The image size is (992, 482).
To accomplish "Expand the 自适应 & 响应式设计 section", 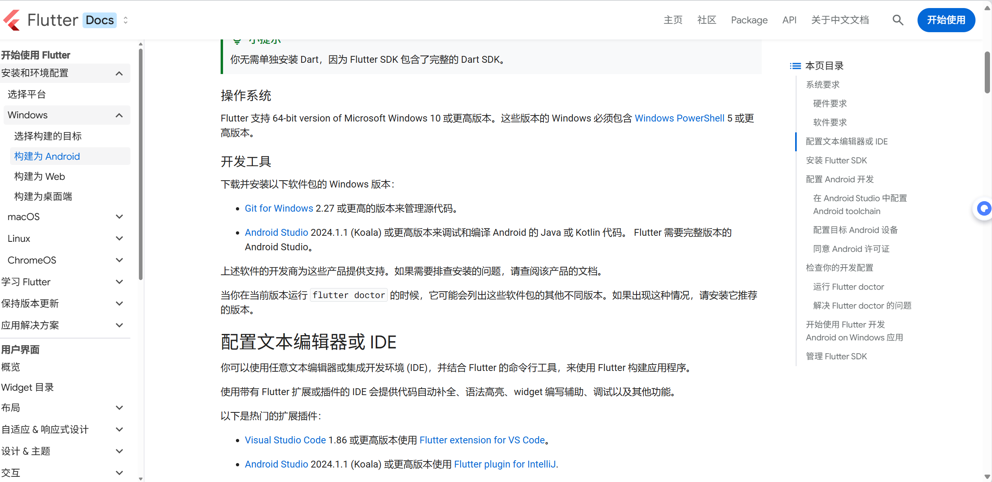I will (x=119, y=430).
